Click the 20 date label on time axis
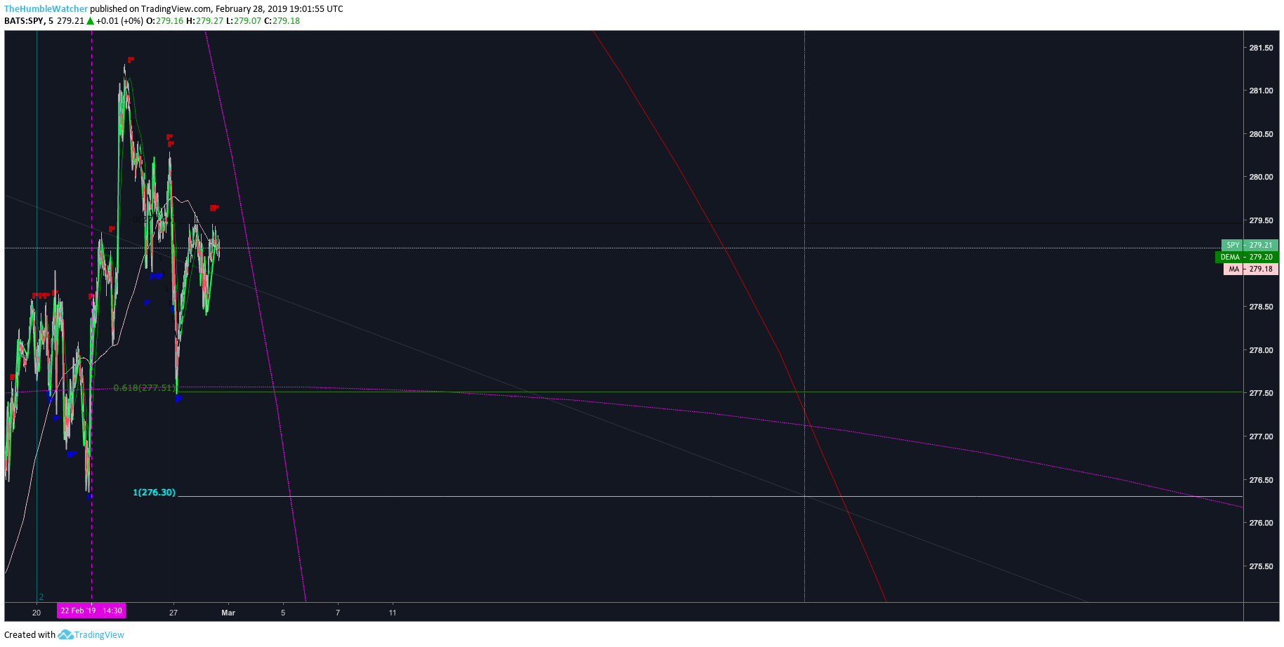1284x647 pixels. (x=37, y=613)
